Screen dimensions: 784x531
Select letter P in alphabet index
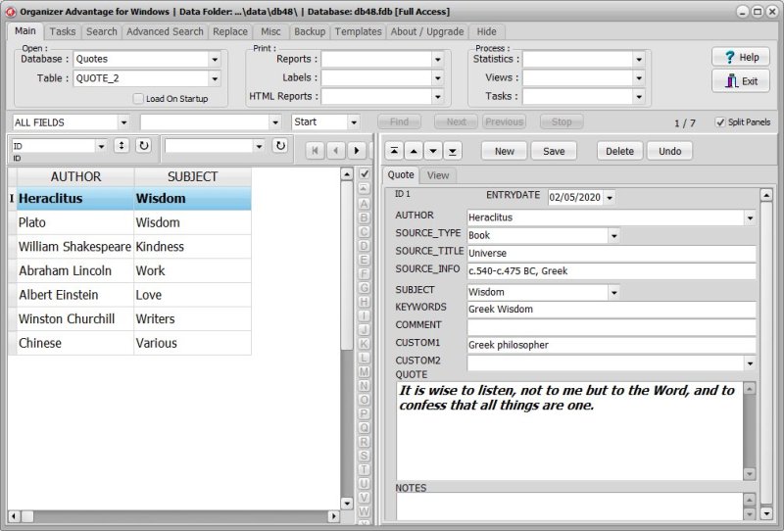(x=364, y=413)
